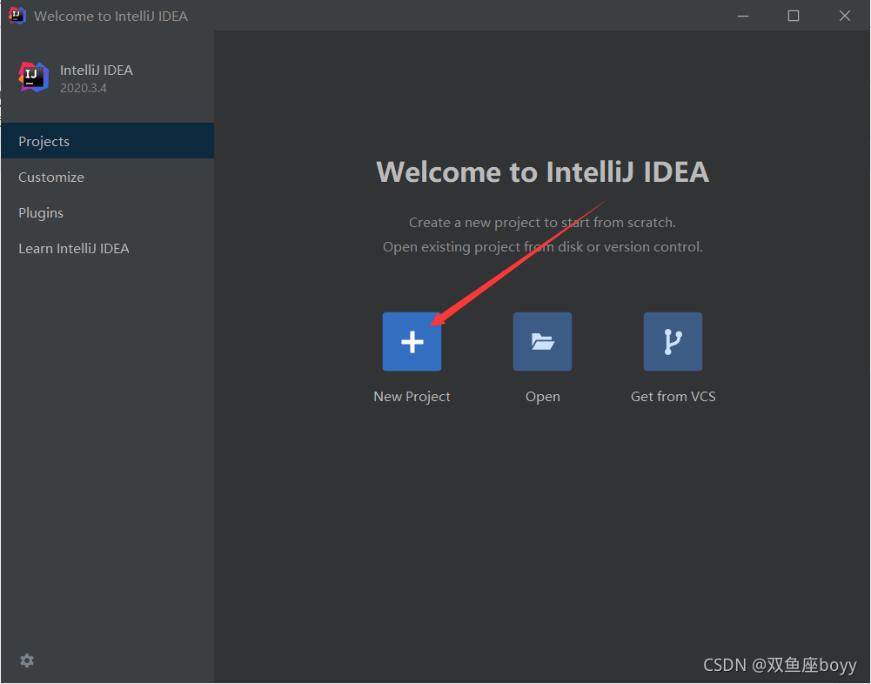Open the Plugins tab
The image size is (871, 684).
pyautogui.click(x=107, y=212)
